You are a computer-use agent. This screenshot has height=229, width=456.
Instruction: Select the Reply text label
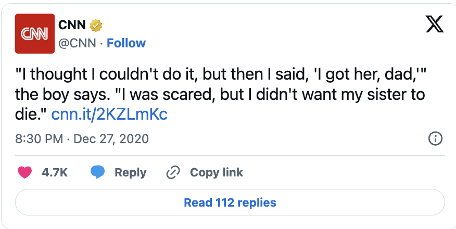[x=130, y=172]
